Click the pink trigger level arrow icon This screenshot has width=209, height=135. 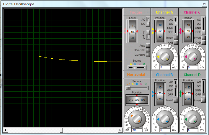(x=125, y=31)
